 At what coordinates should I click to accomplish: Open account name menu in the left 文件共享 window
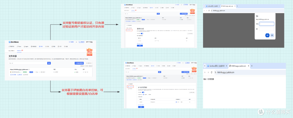tap(89, 42)
